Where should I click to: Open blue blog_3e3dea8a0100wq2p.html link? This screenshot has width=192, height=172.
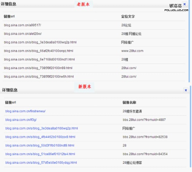click(x=42, y=128)
